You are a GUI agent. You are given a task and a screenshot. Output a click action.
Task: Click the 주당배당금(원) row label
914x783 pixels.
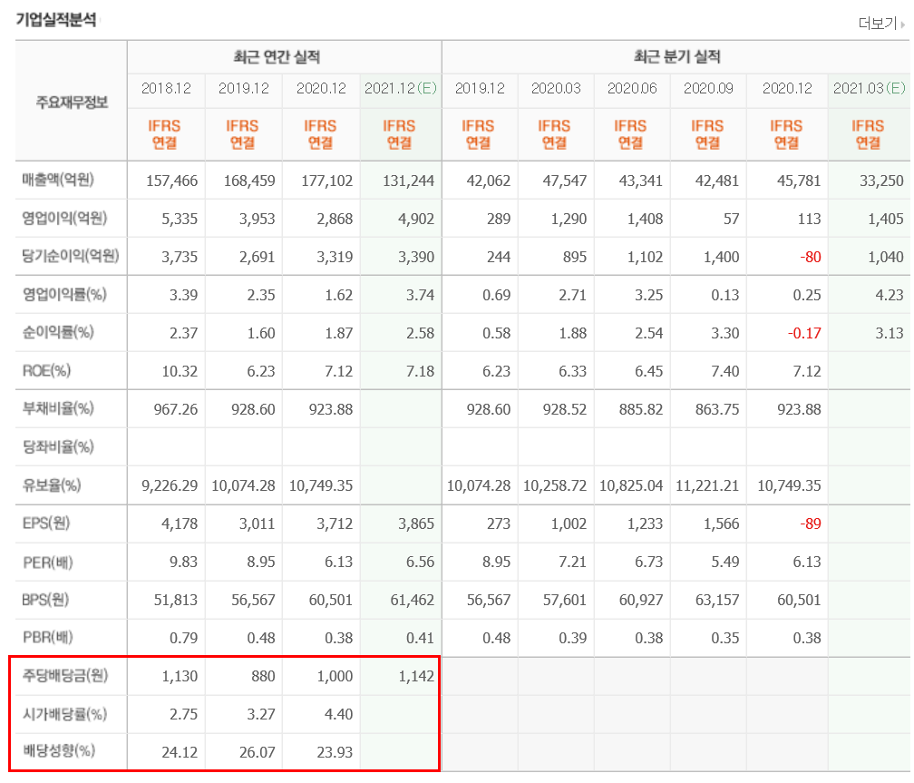[64, 676]
